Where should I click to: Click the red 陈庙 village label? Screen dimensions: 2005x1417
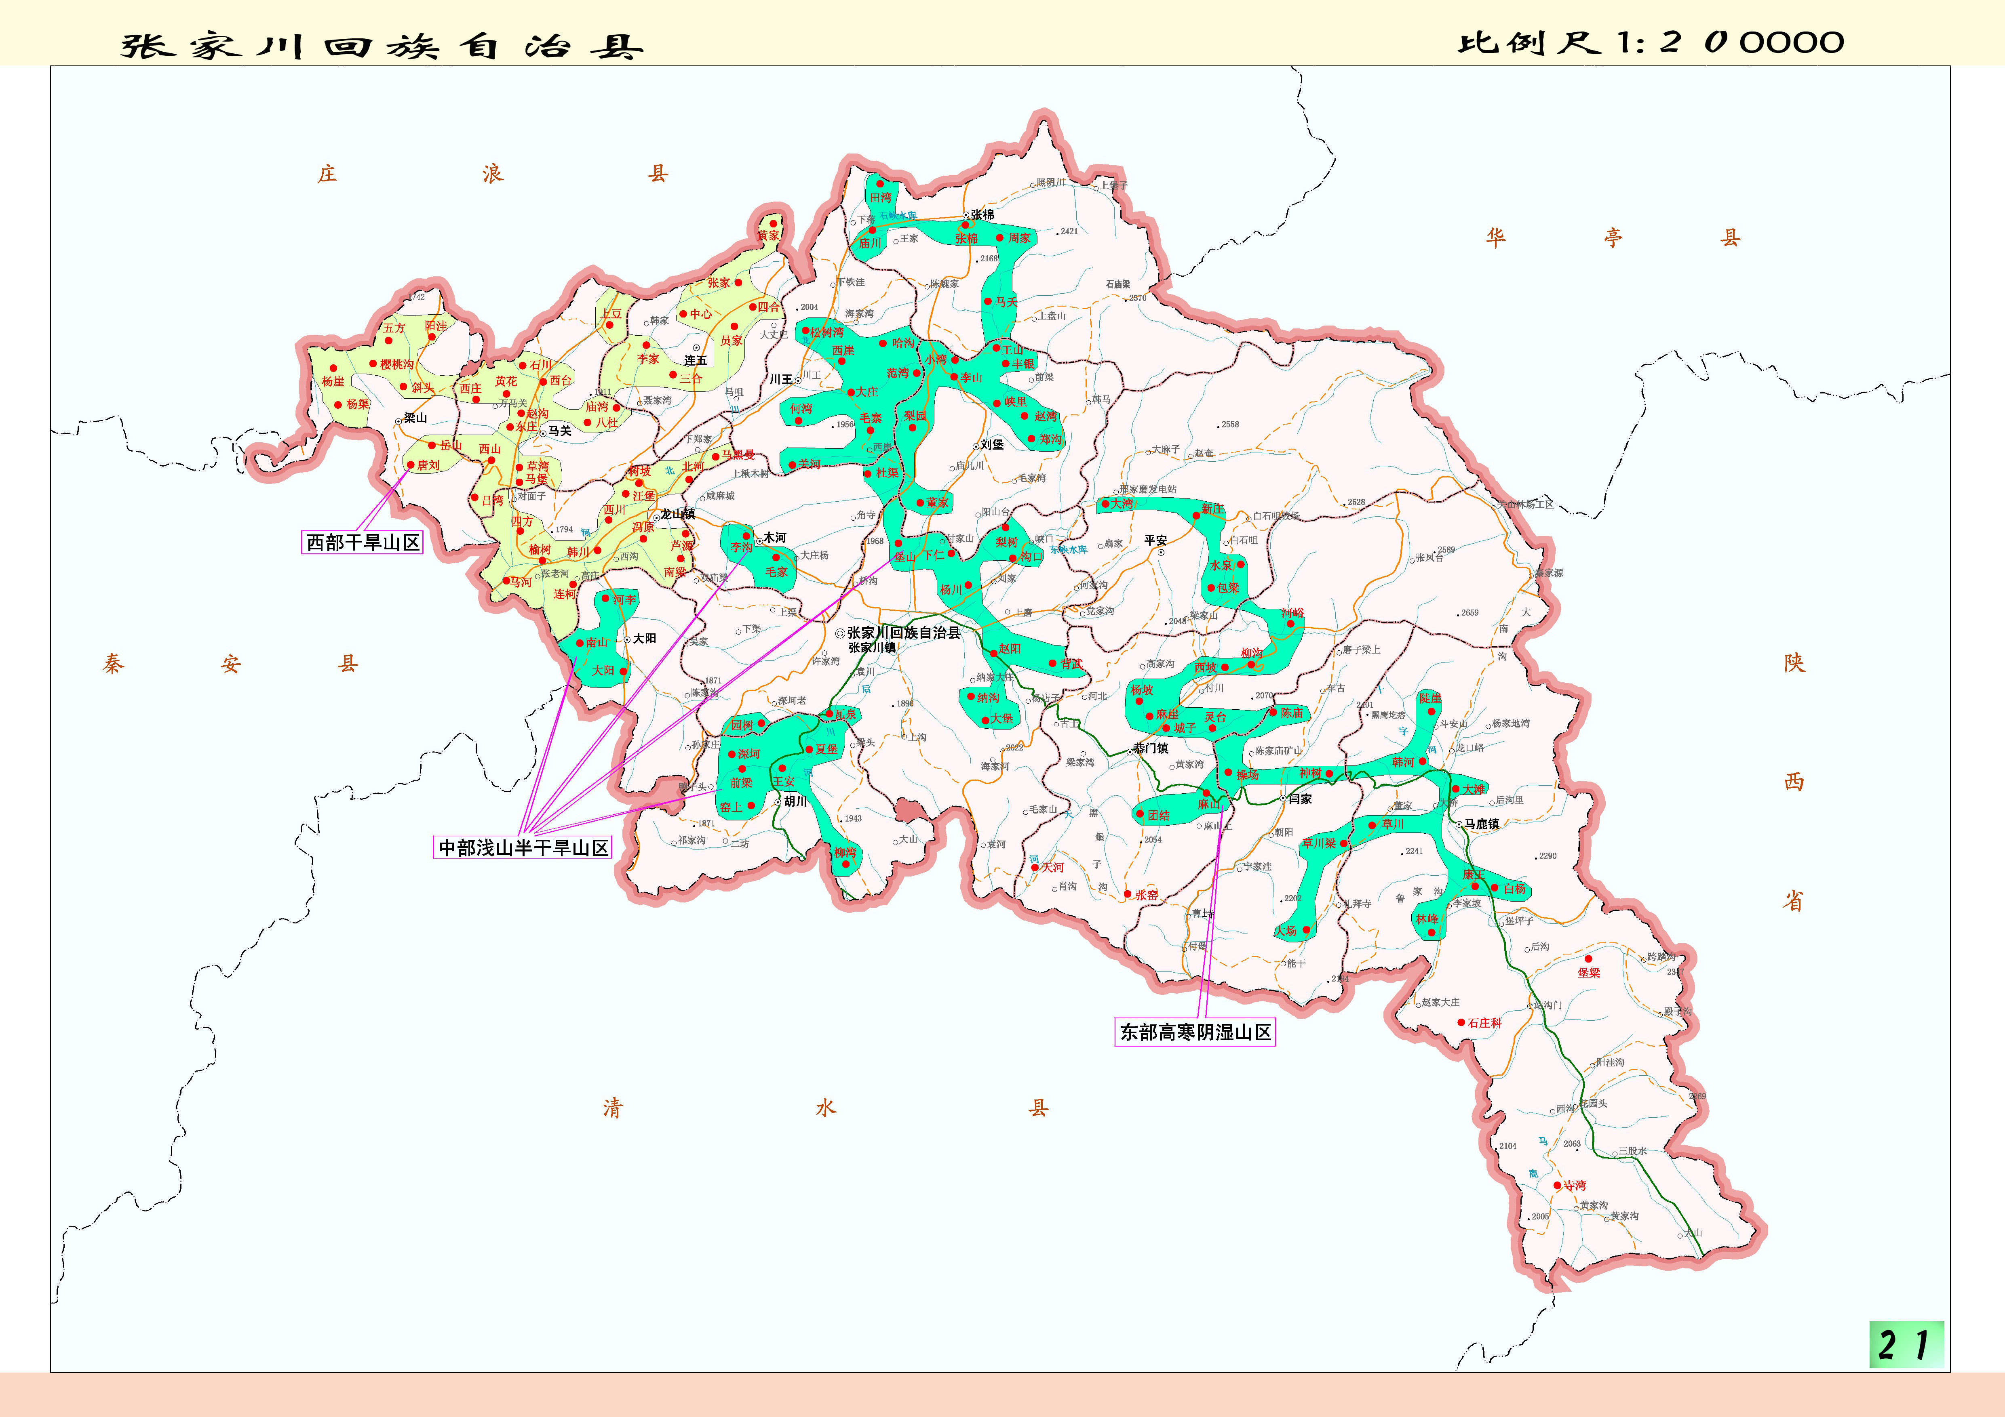click(x=1292, y=713)
